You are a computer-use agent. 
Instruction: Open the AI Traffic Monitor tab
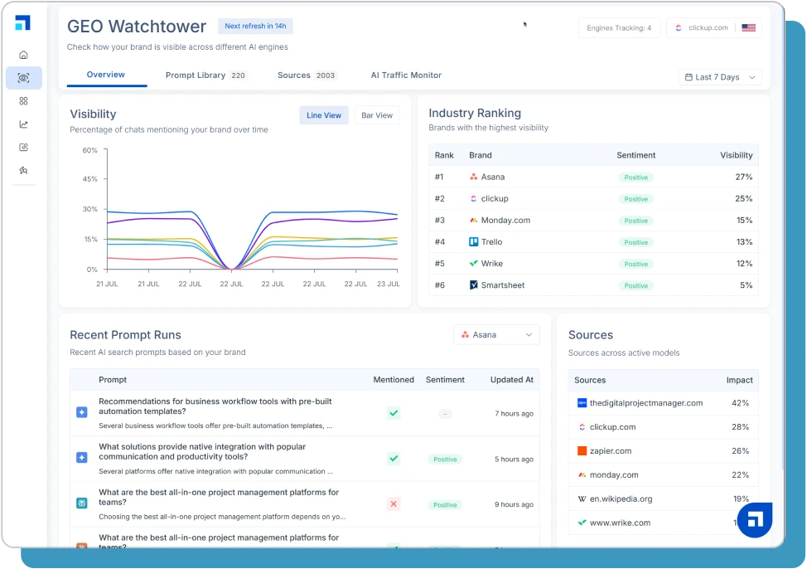click(406, 75)
